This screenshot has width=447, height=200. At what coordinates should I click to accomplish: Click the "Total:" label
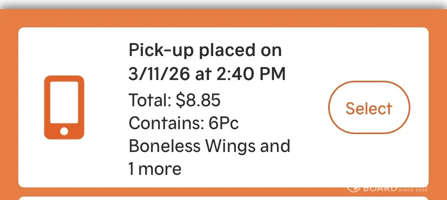(x=150, y=101)
